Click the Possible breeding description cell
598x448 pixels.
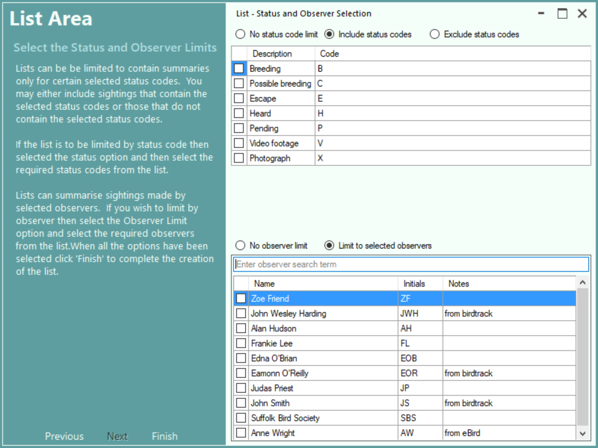[281, 84]
